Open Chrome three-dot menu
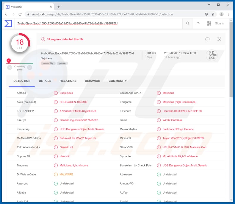The width and height of the screenshot is (235, 204). coord(228,14)
